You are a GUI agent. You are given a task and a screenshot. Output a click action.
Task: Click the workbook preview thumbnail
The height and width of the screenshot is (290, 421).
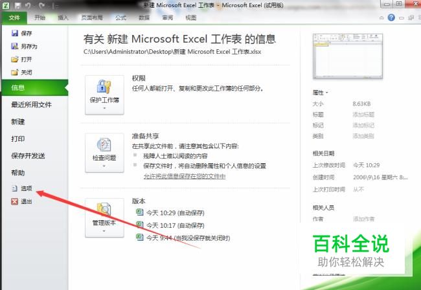click(348, 56)
